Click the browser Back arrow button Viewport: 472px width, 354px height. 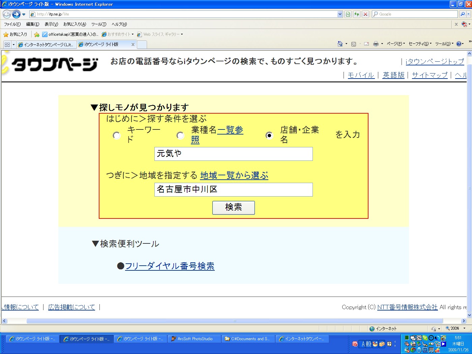(7, 14)
